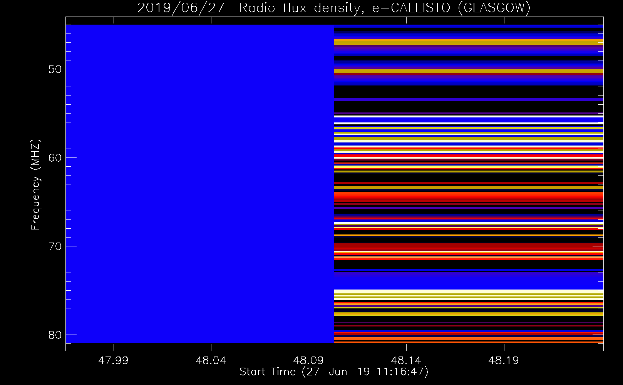Click the x-axis tick label '47.99'

click(113, 361)
